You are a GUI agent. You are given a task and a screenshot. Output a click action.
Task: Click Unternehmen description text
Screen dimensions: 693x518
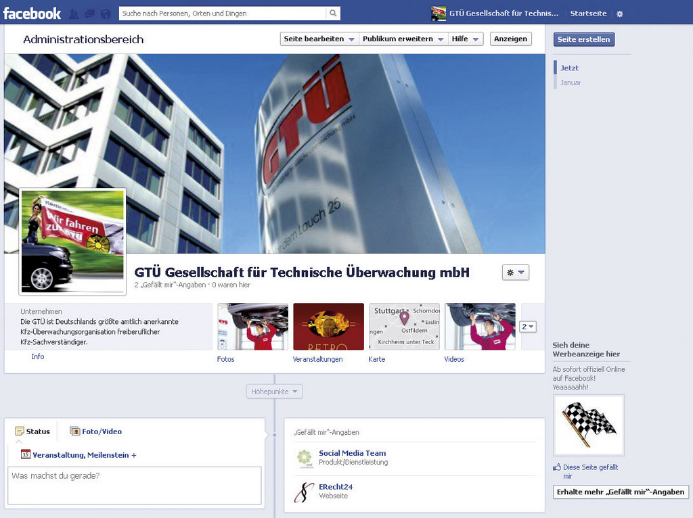(x=99, y=331)
